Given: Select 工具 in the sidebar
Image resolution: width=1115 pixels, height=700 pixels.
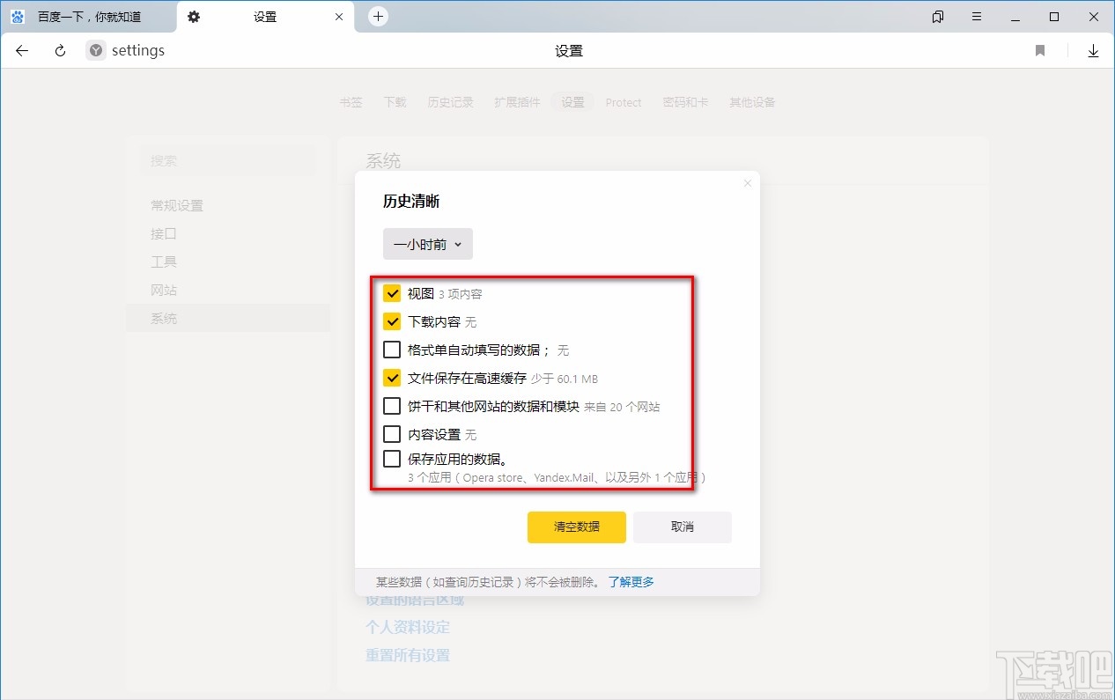Looking at the screenshot, I should pyautogui.click(x=164, y=262).
